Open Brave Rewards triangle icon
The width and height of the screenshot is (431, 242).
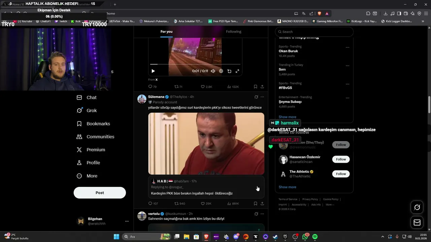click(x=327, y=13)
